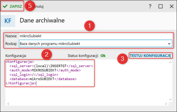The image size is (177, 112).
Task: Click the Status konfiguracji: label
Action: pyautogui.click(x=83, y=56)
